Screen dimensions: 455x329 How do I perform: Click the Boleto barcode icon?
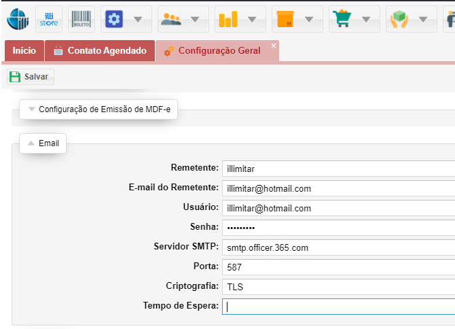81,19
